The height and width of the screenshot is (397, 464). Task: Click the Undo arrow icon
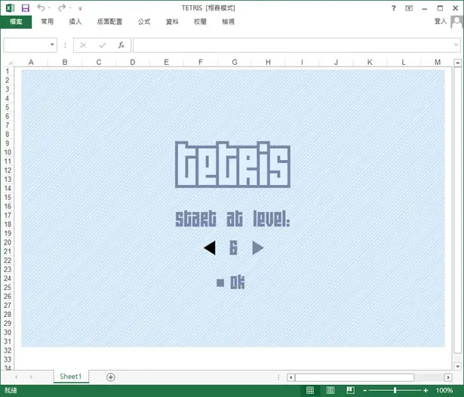point(41,8)
